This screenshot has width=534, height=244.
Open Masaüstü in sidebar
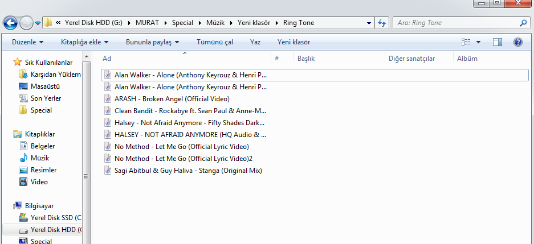click(45, 86)
